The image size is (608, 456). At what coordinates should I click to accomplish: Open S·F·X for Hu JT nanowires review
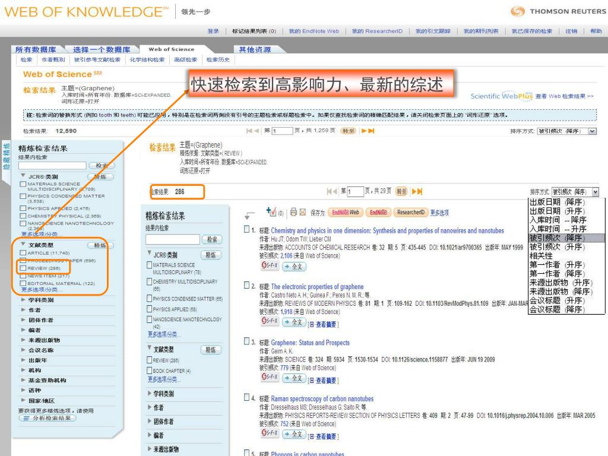[x=270, y=265]
